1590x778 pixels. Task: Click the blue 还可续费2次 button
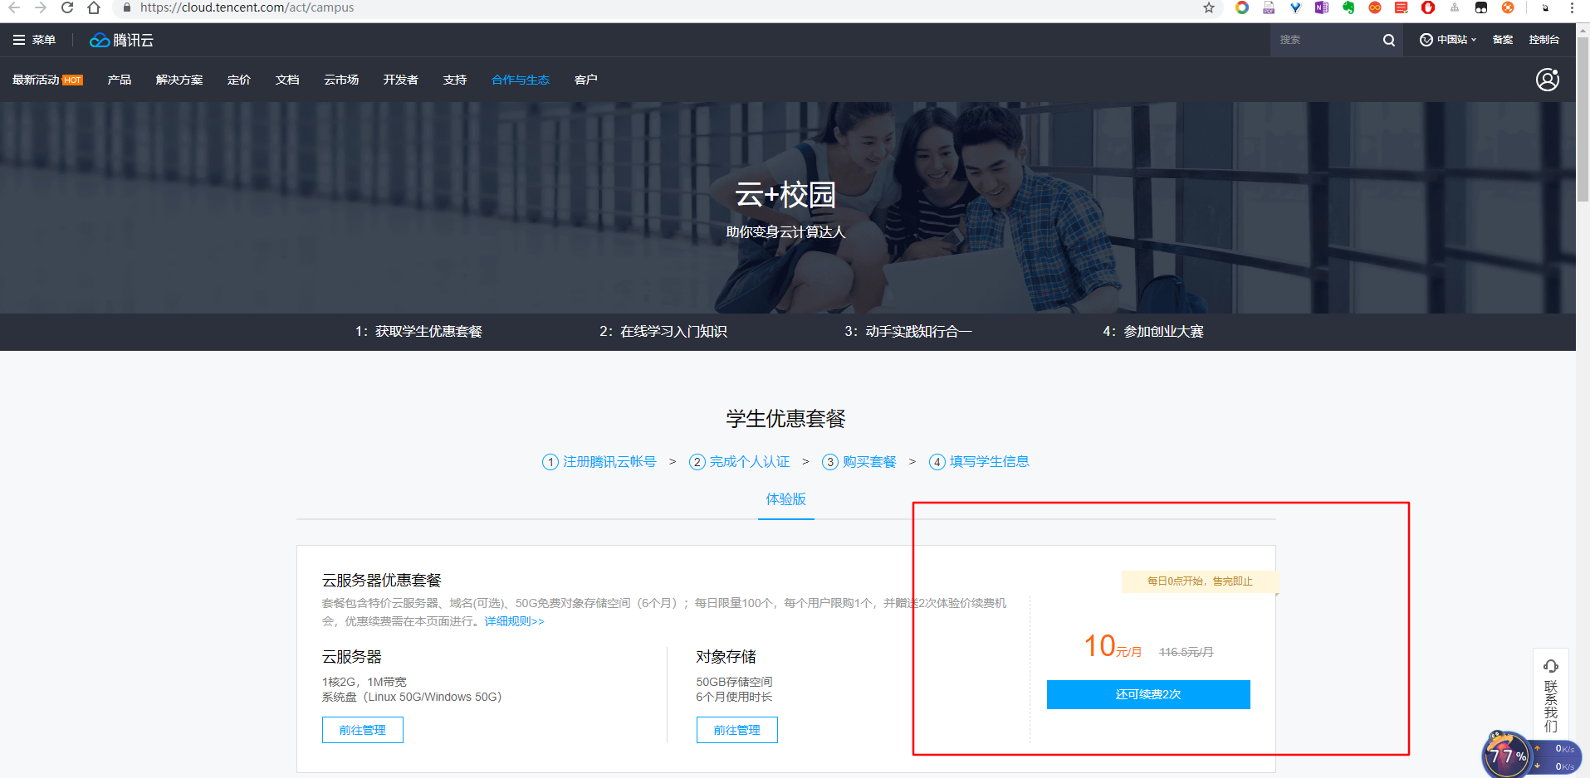tap(1148, 694)
